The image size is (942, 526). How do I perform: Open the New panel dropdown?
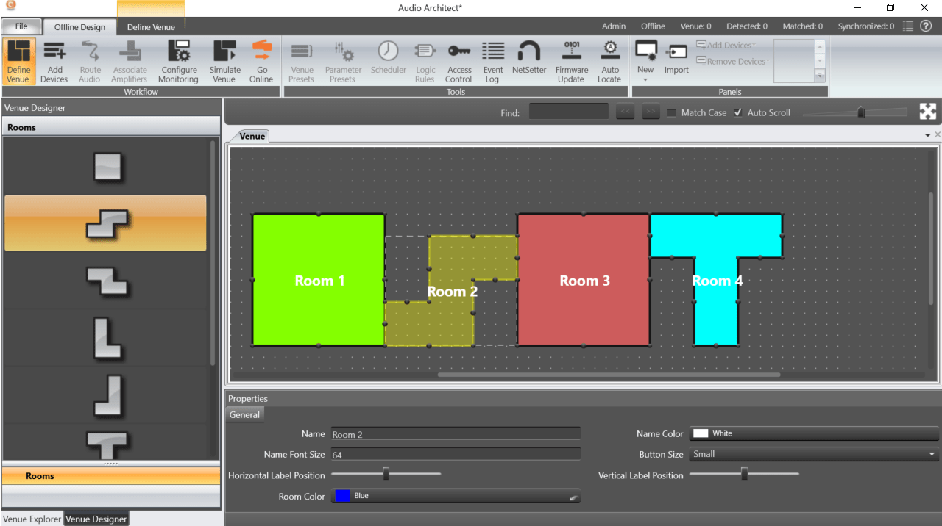pyautogui.click(x=645, y=79)
